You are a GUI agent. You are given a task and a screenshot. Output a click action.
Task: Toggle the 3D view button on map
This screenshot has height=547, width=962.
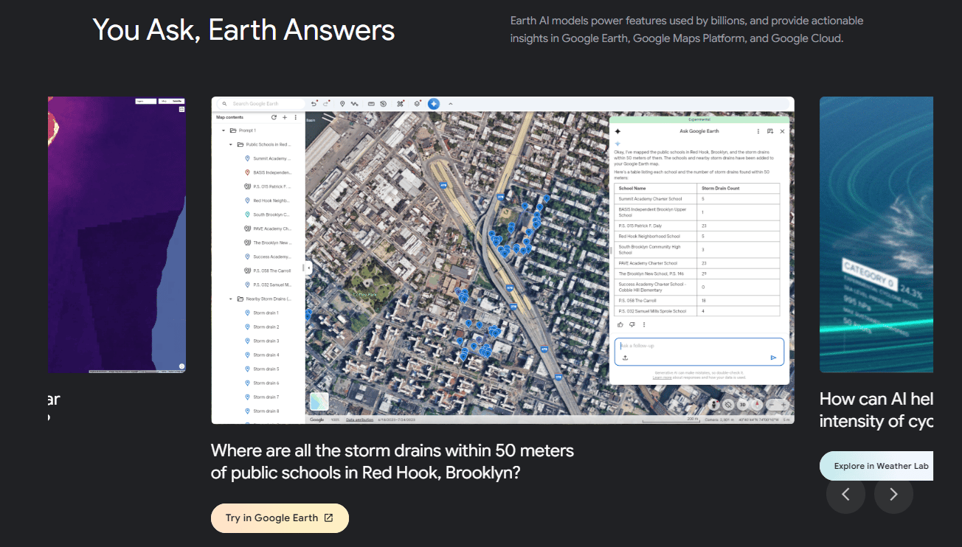(x=743, y=405)
